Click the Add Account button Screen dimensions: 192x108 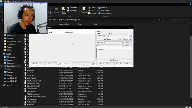click(37, 64)
